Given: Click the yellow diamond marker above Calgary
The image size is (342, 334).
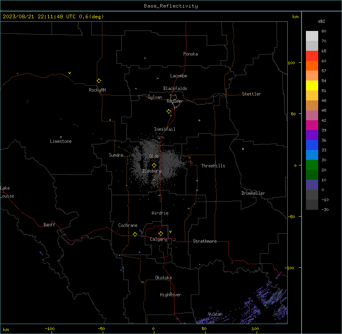Looking at the screenshot, I should pos(161,234).
